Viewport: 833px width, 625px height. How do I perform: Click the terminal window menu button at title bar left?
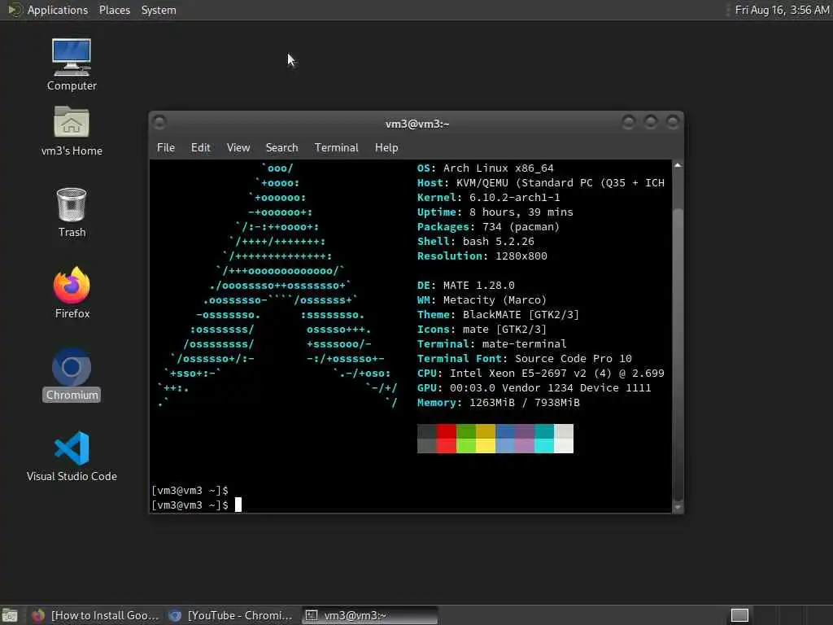(159, 123)
